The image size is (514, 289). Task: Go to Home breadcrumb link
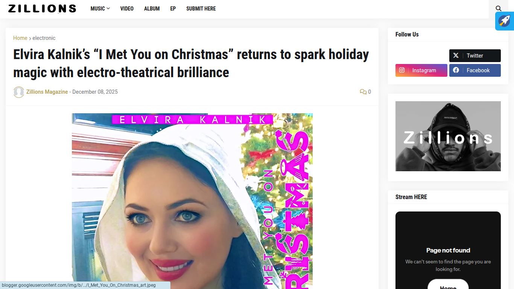coord(20,38)
